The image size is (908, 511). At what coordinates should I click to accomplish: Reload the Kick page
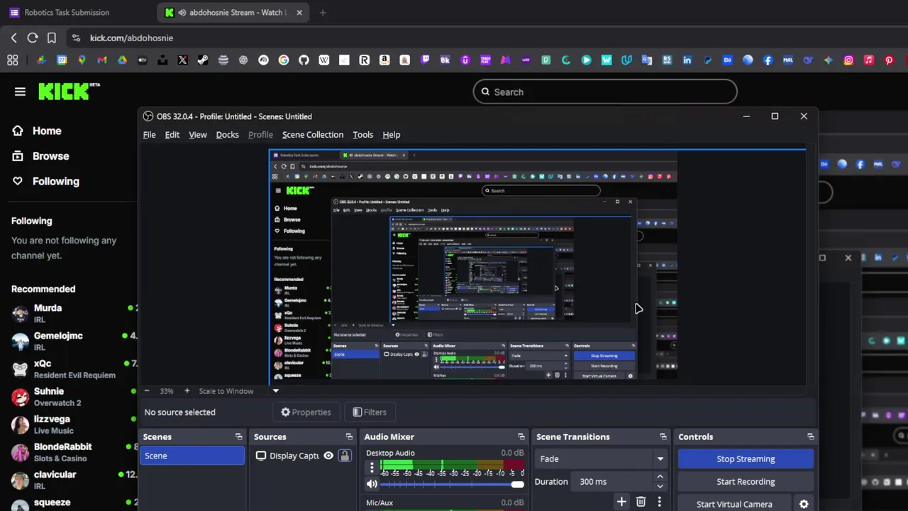tap(33, 38)
